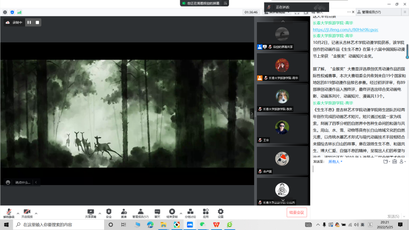409x230 pixels.
Task: Stop recording via 结束录制 icon
Action: point(172,213)
